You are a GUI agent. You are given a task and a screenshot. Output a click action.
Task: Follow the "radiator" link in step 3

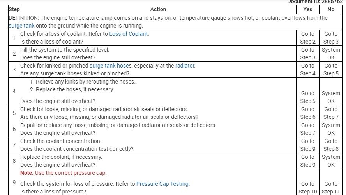tap(185, 66)
